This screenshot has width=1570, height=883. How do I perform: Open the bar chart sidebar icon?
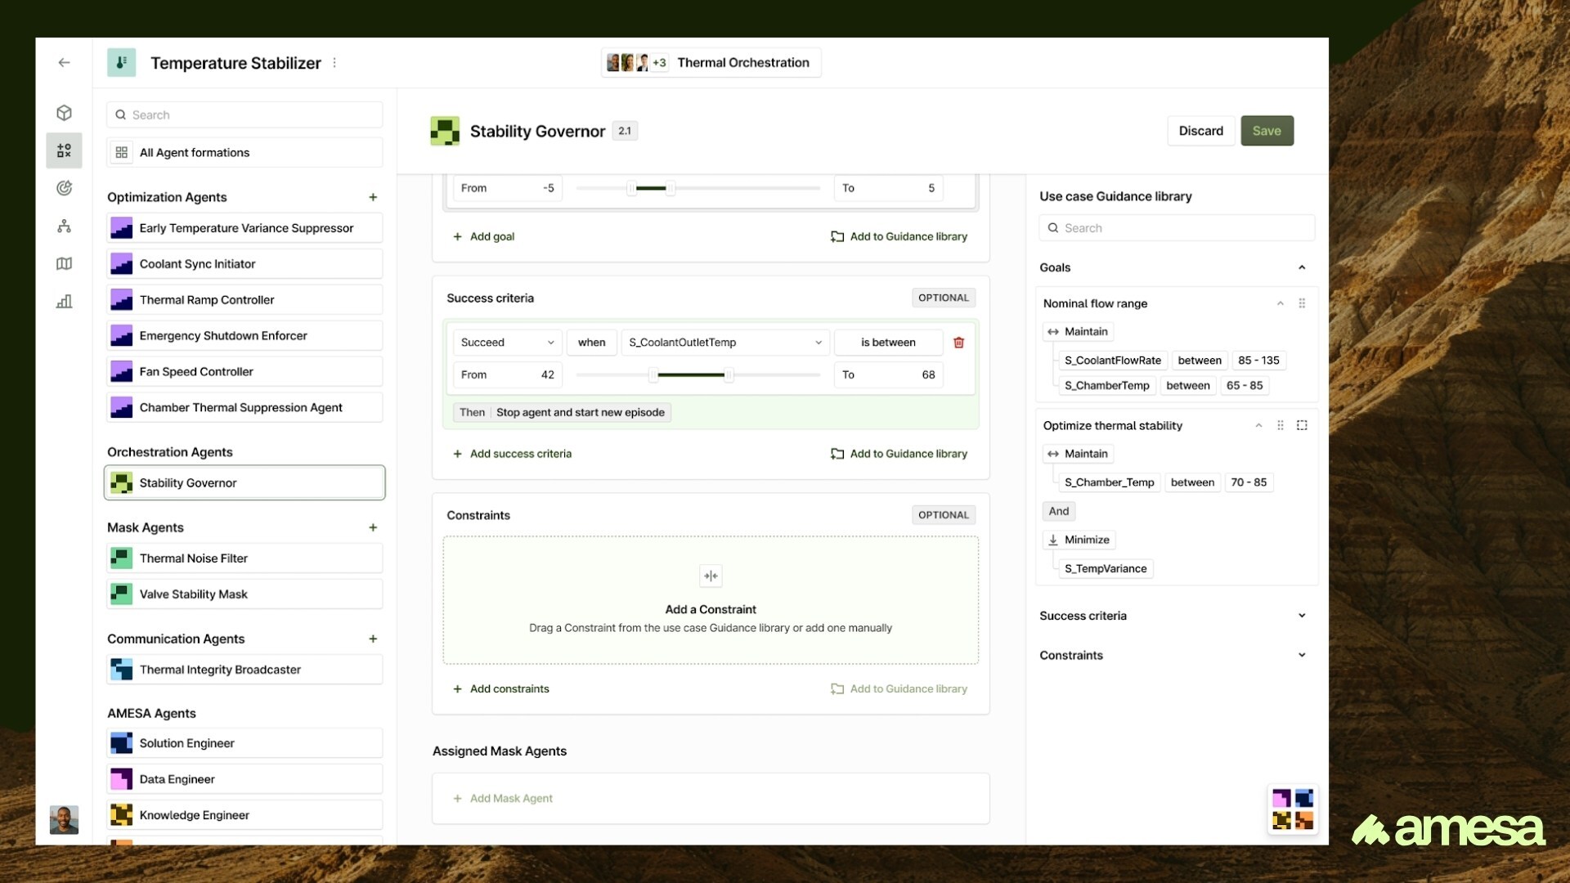click(64, 302)
